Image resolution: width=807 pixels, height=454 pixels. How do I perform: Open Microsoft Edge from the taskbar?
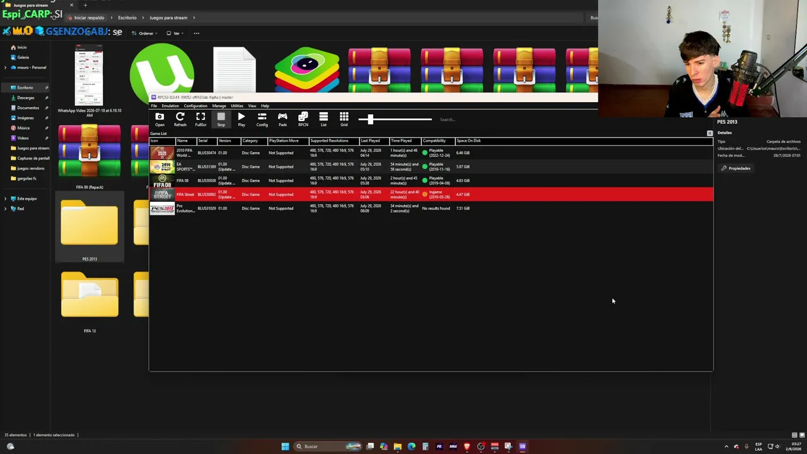[412, 446]
